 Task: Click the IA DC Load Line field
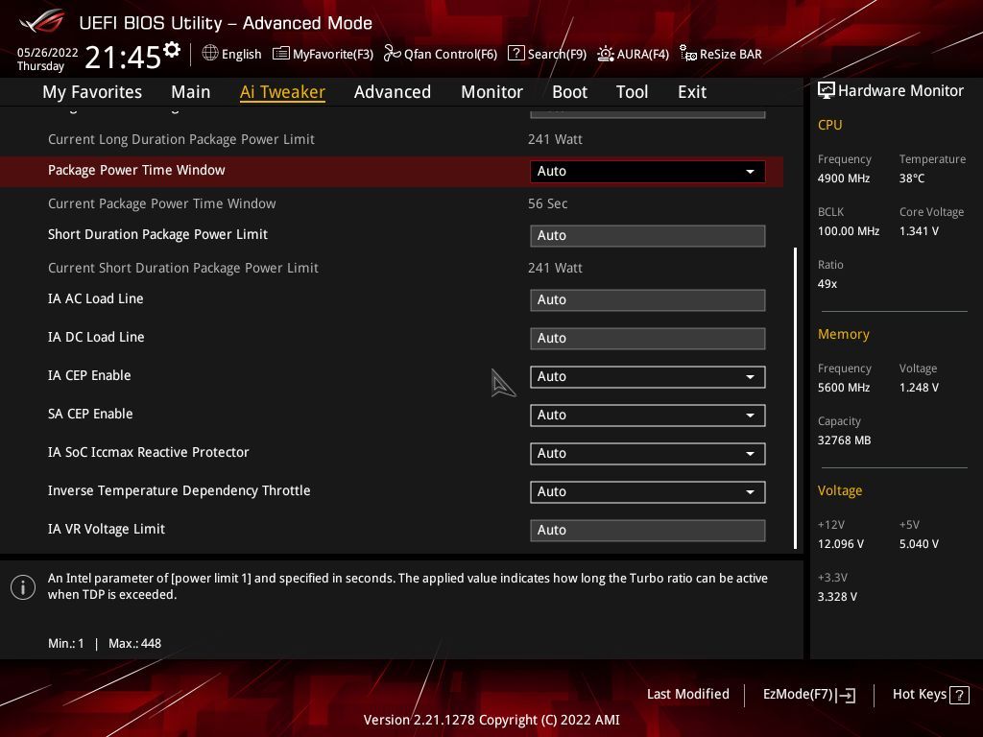pos(648,339)
